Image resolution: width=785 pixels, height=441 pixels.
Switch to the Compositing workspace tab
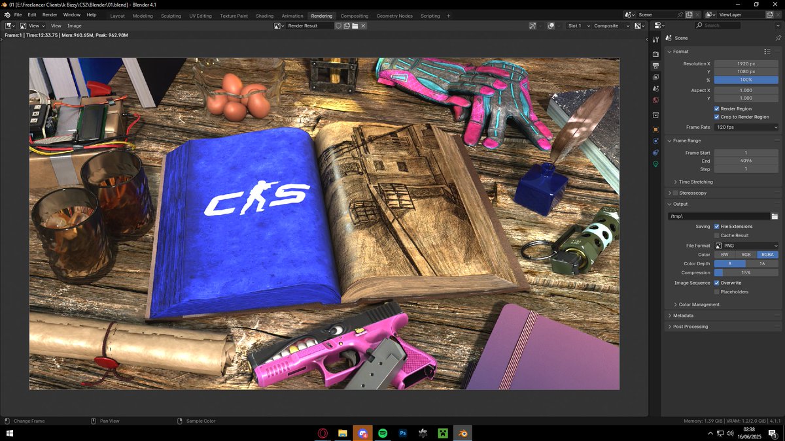tap(355, 16)
